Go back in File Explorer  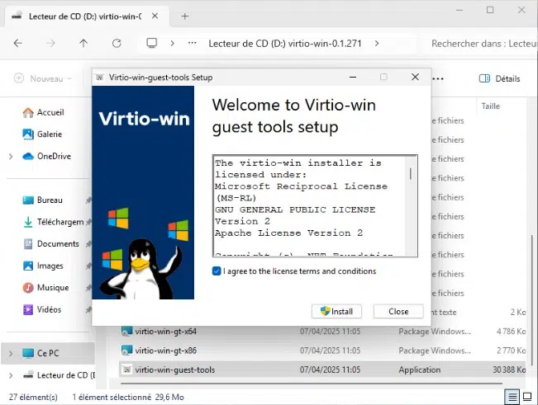(18, 43)
